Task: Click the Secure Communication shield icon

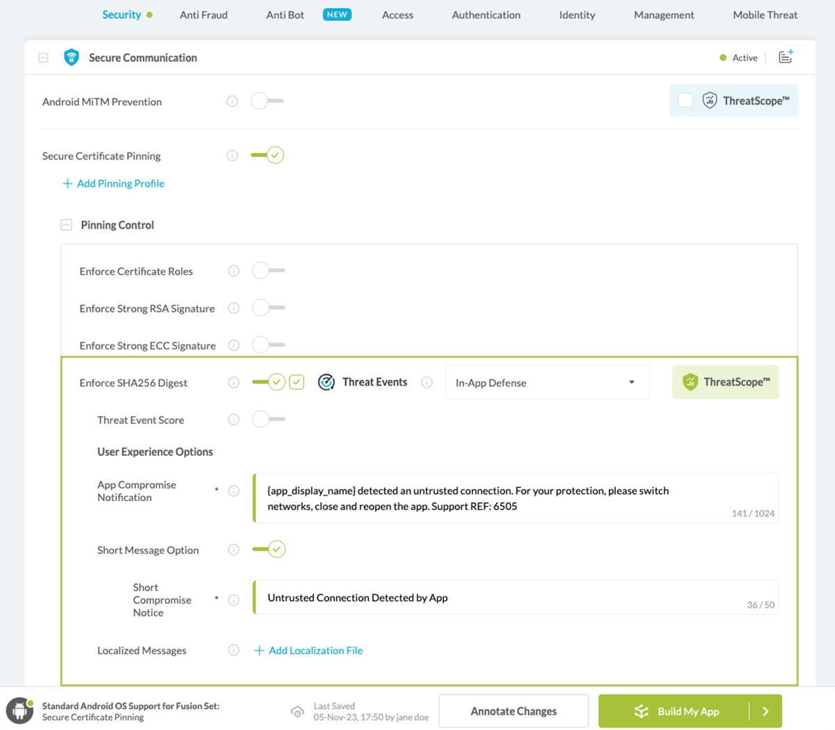Action: tap(71, 58)
